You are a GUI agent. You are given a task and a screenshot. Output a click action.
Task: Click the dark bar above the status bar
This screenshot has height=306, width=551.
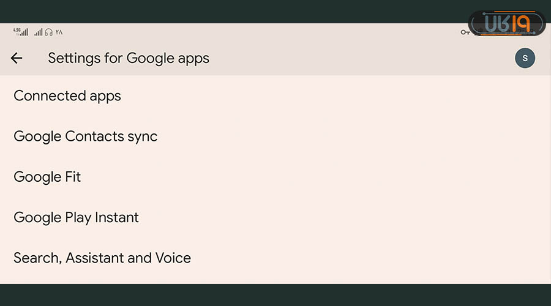point(245,11)
